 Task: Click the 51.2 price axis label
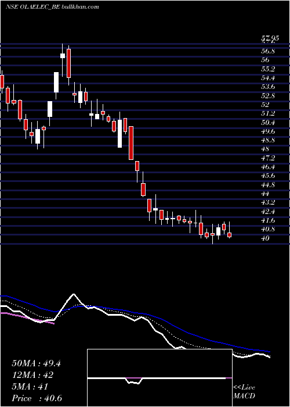tap(268, 113)
